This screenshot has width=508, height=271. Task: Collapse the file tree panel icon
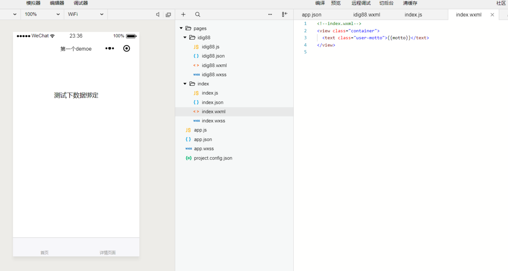point(284,14)
